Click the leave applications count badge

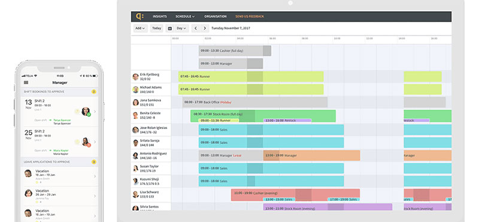[94, 162]
